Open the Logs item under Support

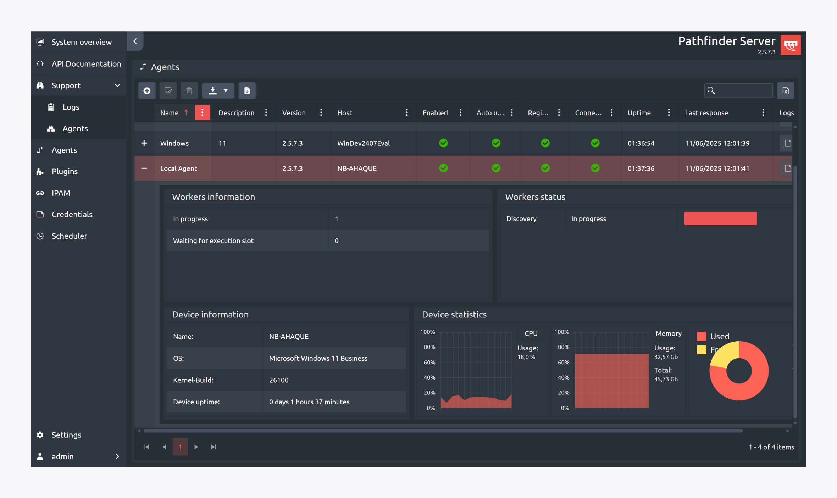[71, 107]
